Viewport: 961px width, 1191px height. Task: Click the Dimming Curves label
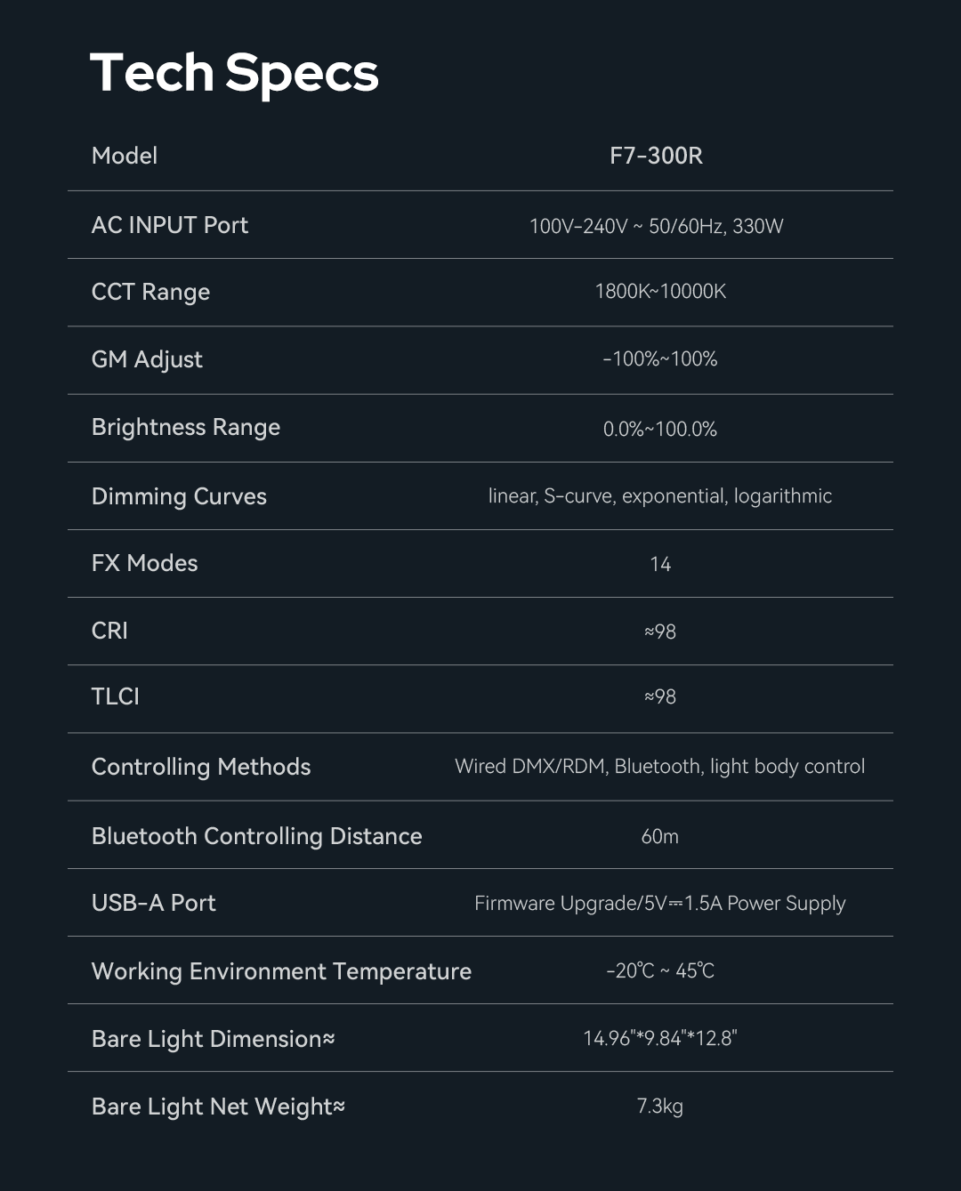tap(179, 496)
